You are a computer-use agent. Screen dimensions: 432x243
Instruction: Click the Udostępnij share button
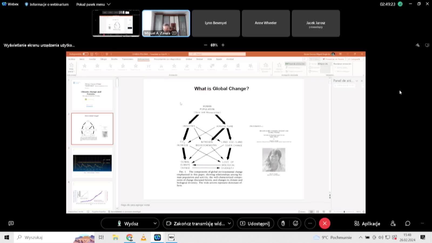point(255,224)
